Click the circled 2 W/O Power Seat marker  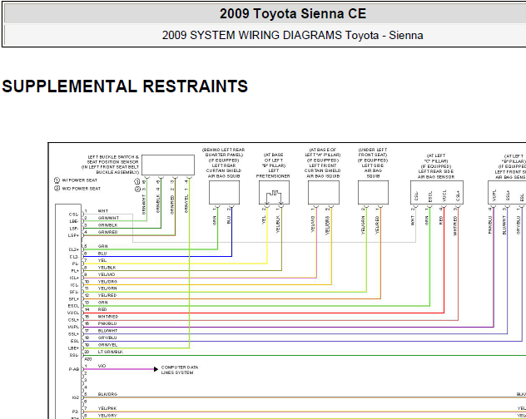pyautogui.click(x=57, y=189)
